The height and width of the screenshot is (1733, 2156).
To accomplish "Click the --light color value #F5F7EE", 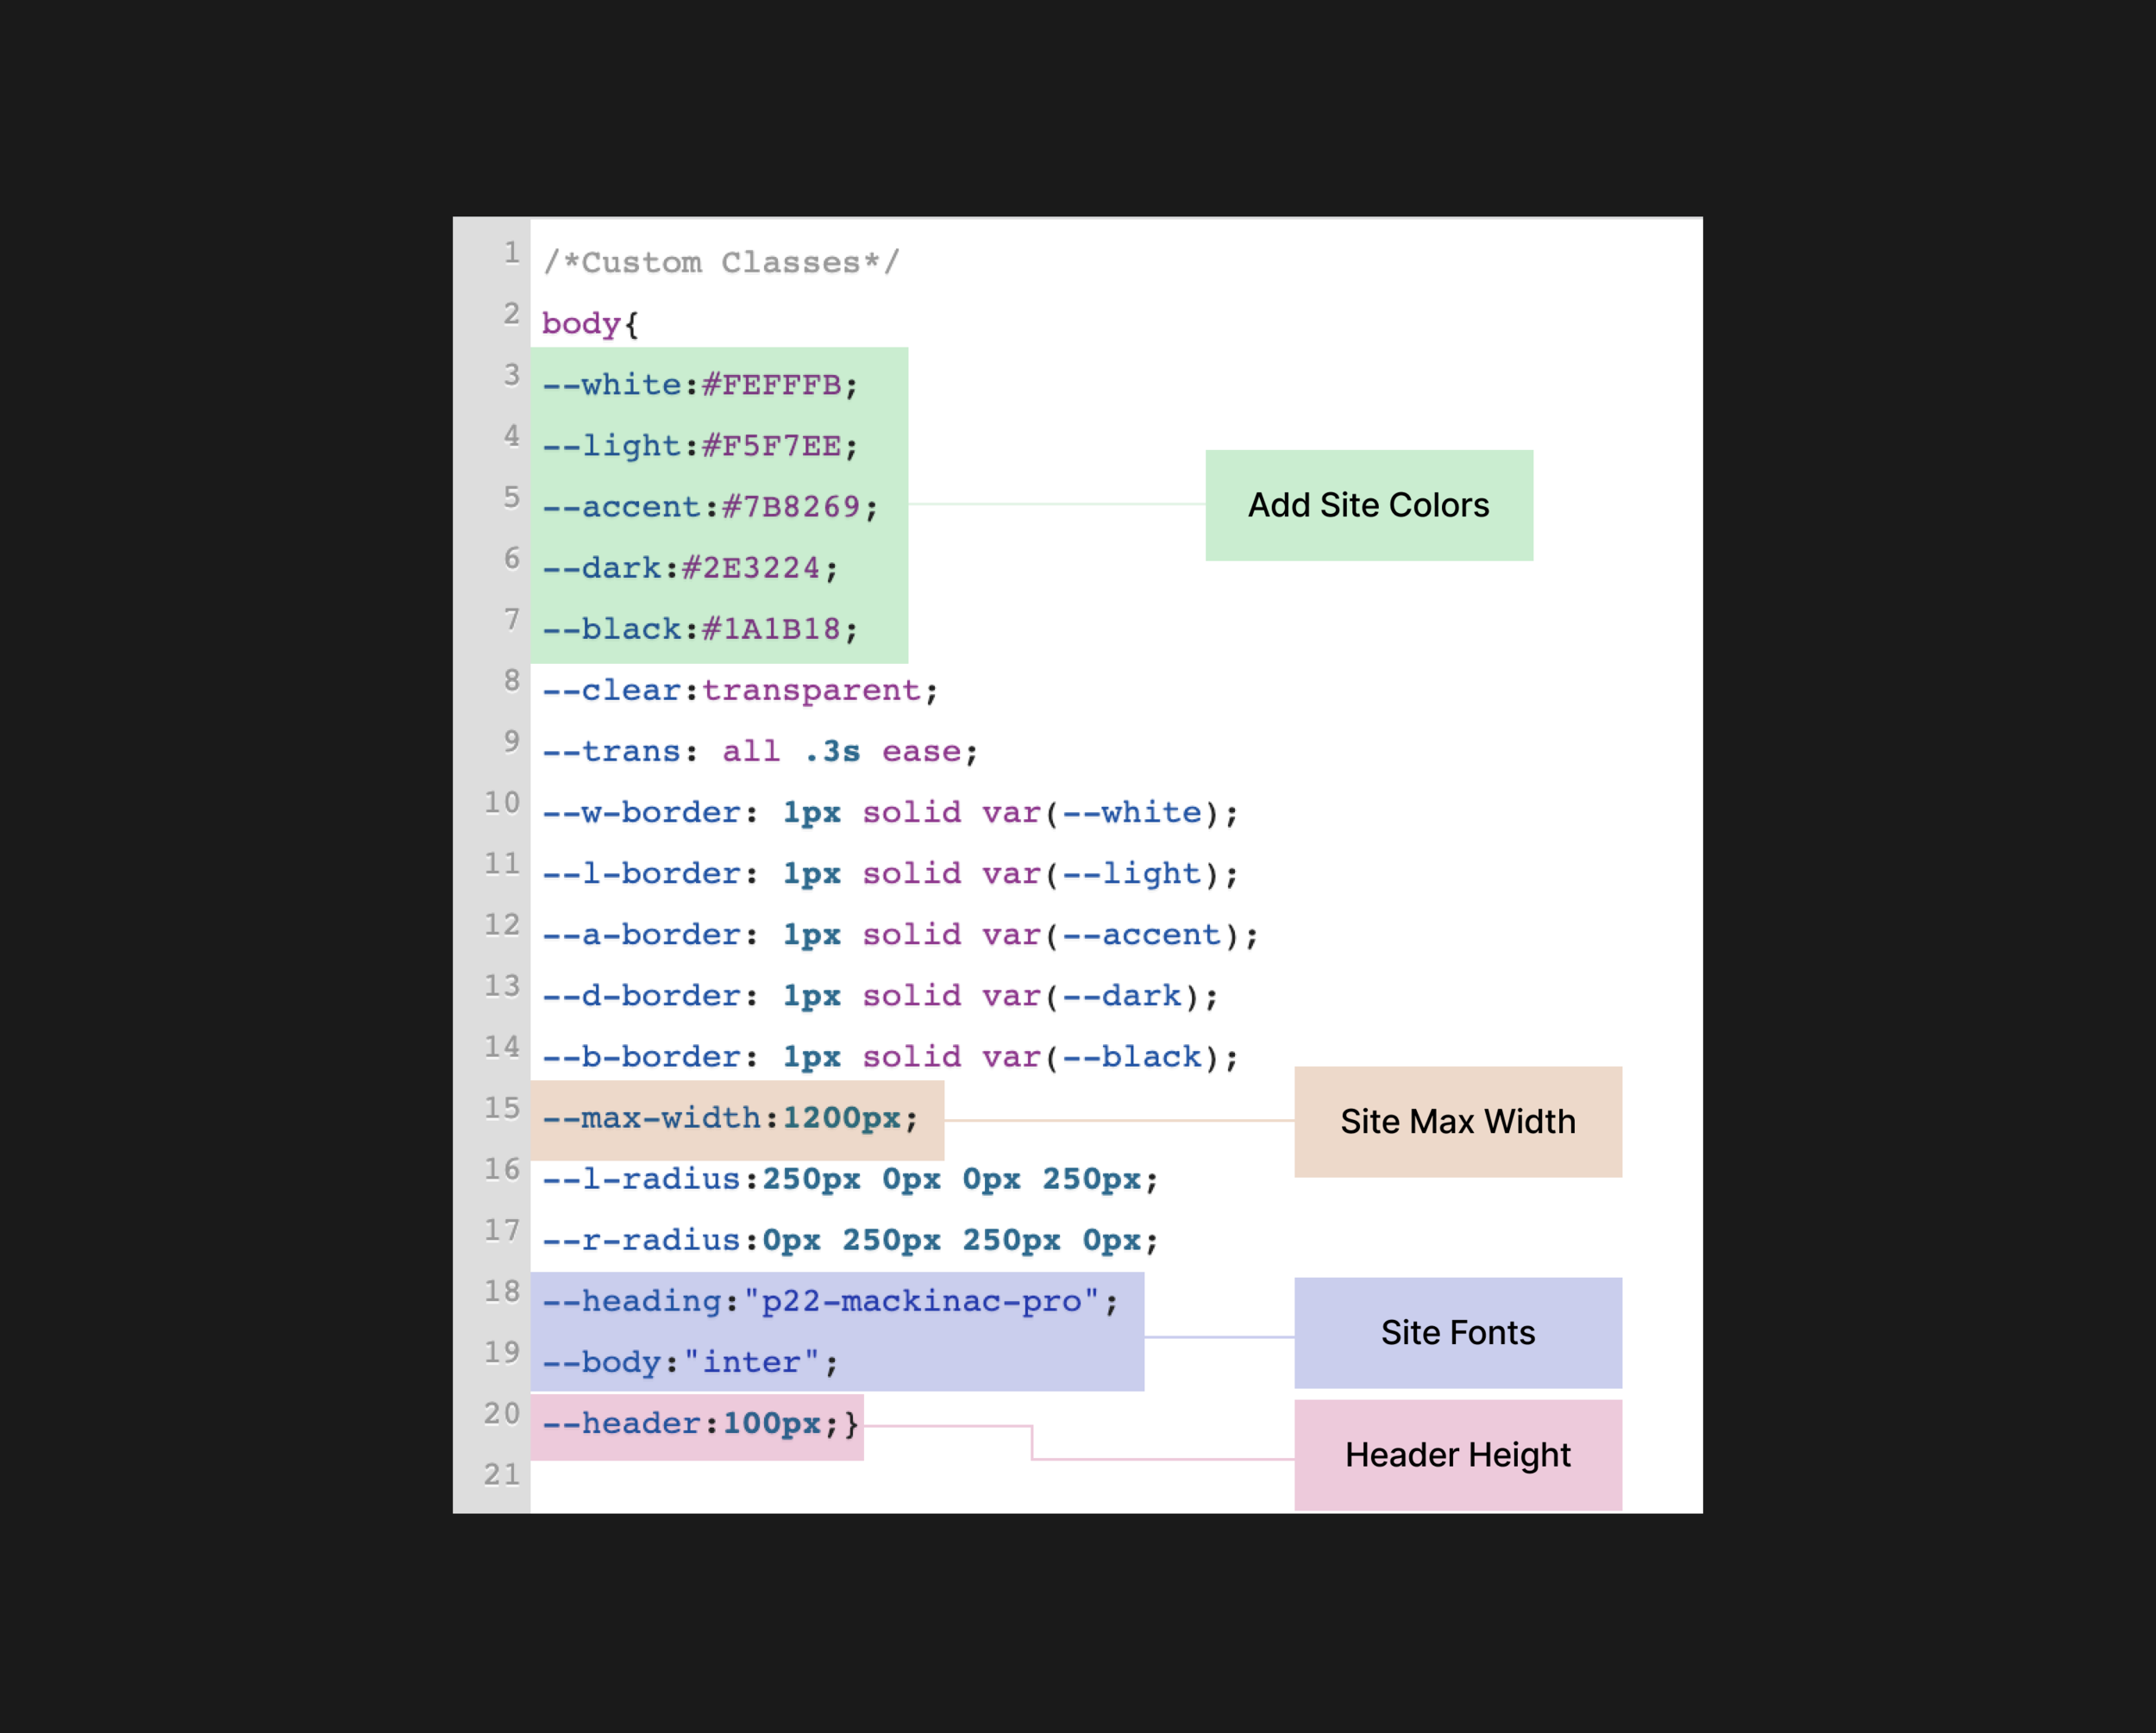I will [771, 446].
